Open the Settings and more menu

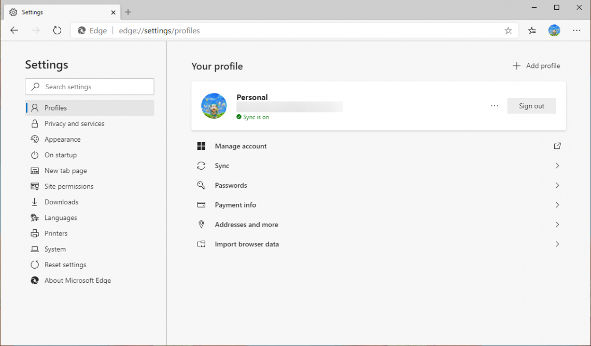click(576, 31)
